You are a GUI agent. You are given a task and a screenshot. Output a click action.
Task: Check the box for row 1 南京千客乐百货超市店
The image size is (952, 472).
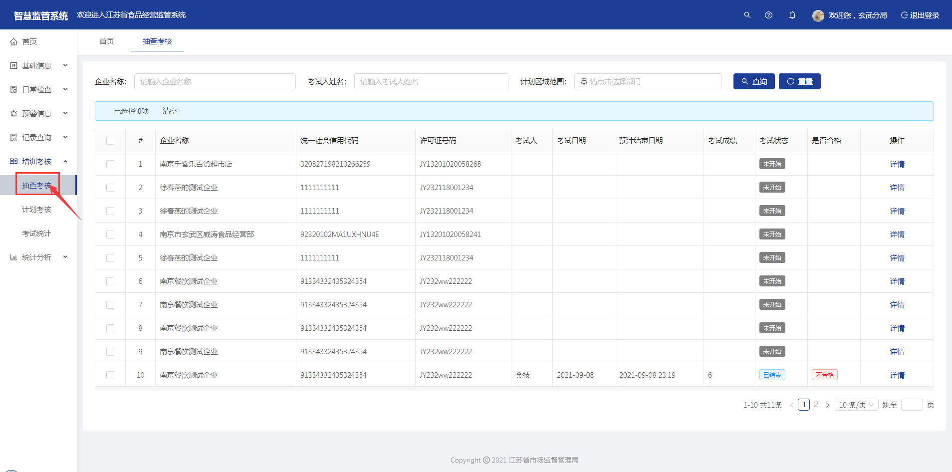pyautogui.click(x=110, y=164)
